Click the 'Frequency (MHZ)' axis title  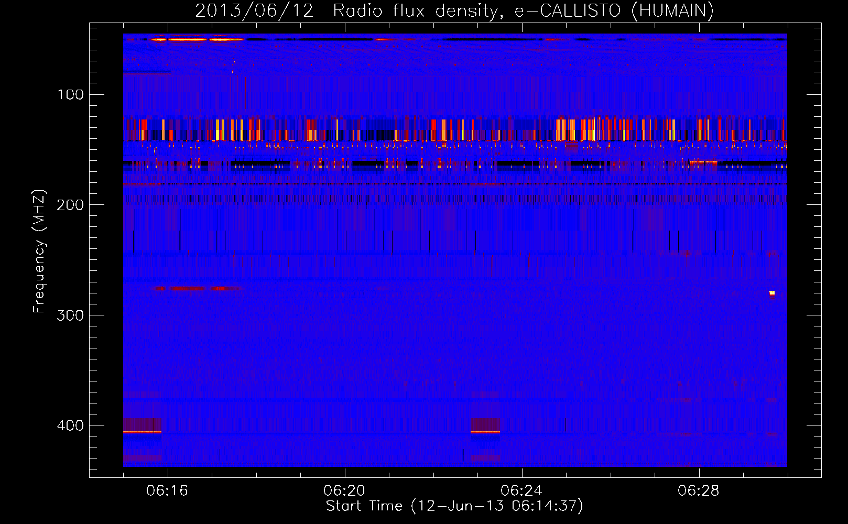(x=39, y=251)
